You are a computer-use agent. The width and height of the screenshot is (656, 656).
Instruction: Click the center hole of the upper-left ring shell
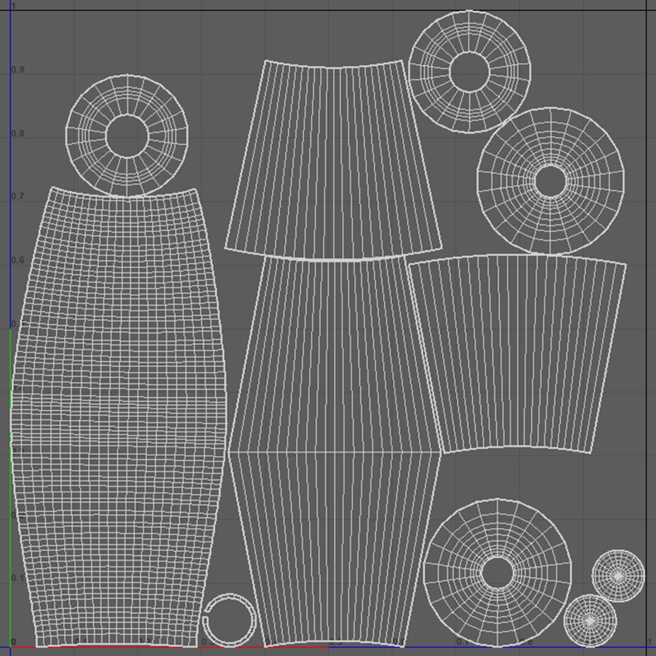pos(127,136)
